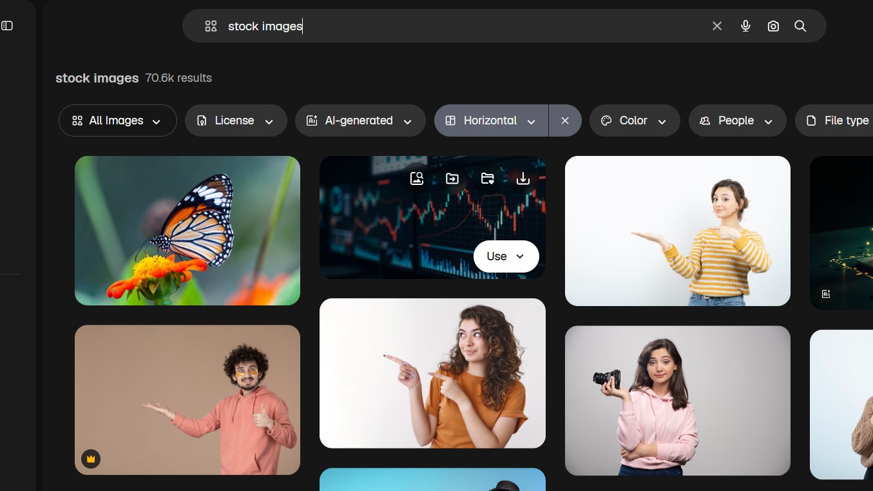873x491 pixels.
Task: Open search by image camera icon
Action: [773, 26]
